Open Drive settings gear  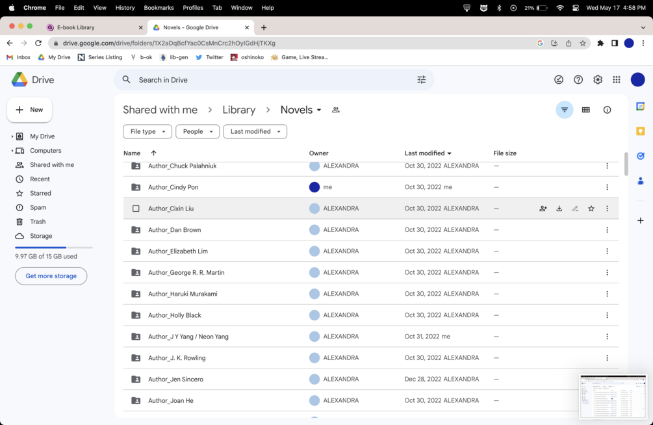coord(598,80)
